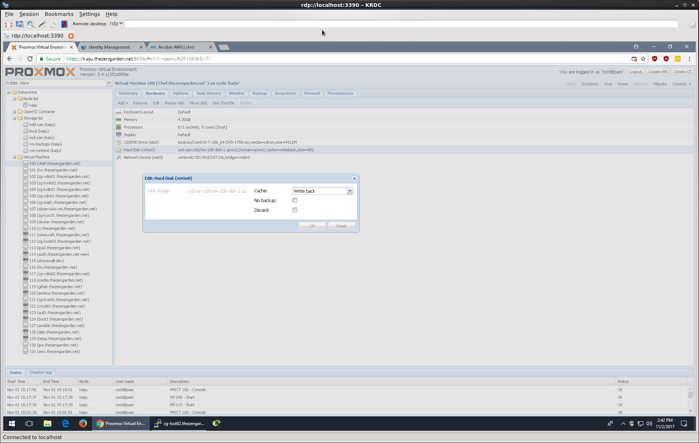Open the KRDC Bookmarks menu

(x=59, y=14)
